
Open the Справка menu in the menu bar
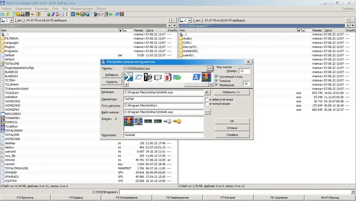coord(348,8)
